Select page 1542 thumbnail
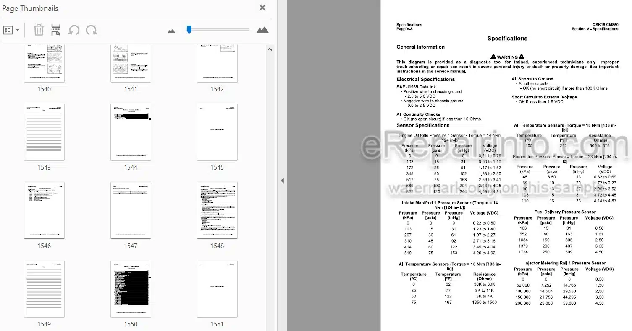 point(217,63)
